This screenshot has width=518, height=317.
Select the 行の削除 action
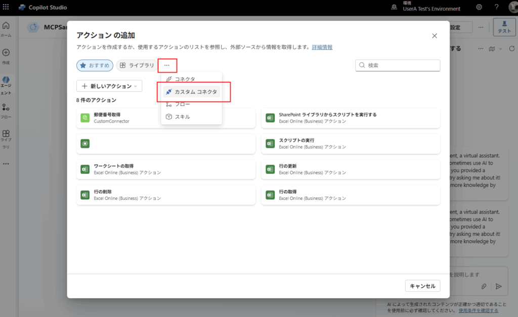tap(166, 195)
